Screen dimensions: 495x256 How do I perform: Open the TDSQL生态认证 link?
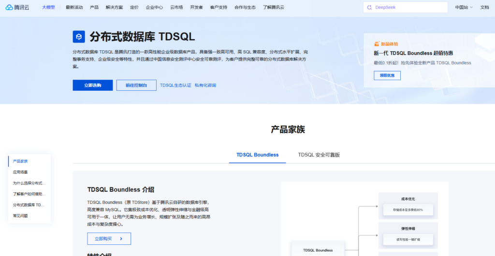(x=175, y=85)
